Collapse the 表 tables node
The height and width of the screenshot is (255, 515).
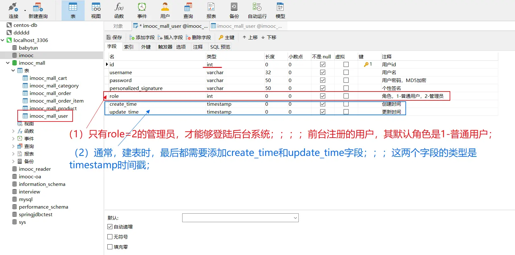point(13,70)
